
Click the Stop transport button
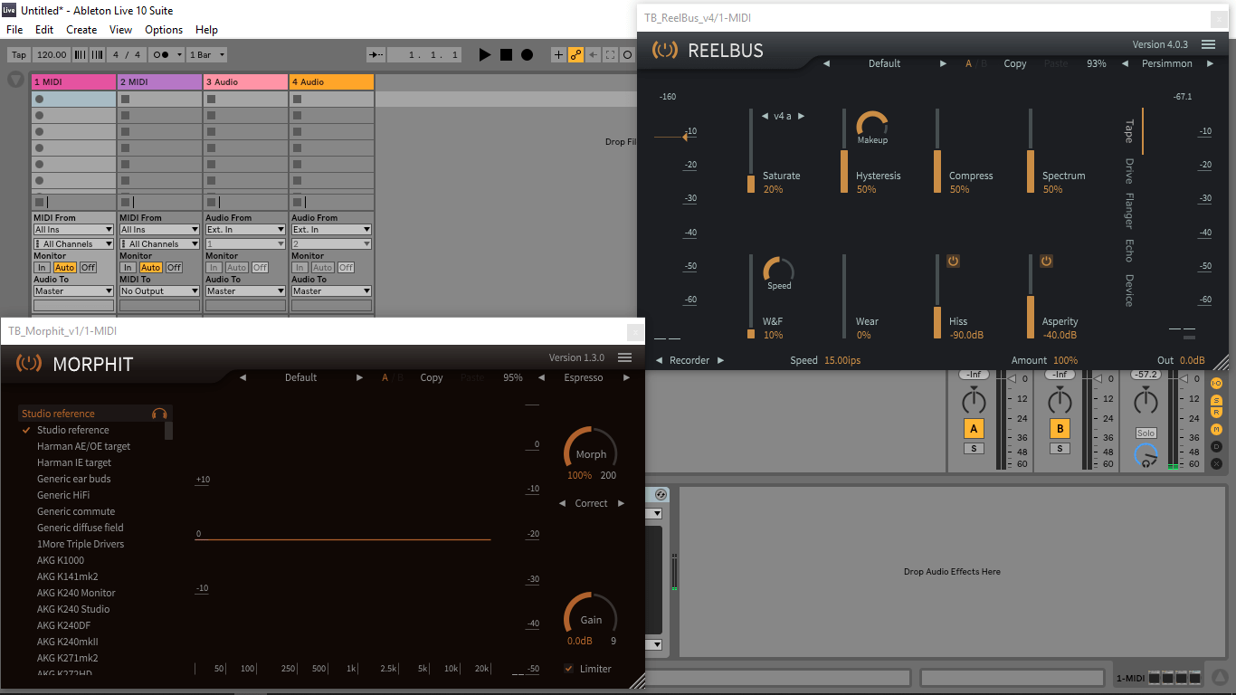click(x=506, y=55)
